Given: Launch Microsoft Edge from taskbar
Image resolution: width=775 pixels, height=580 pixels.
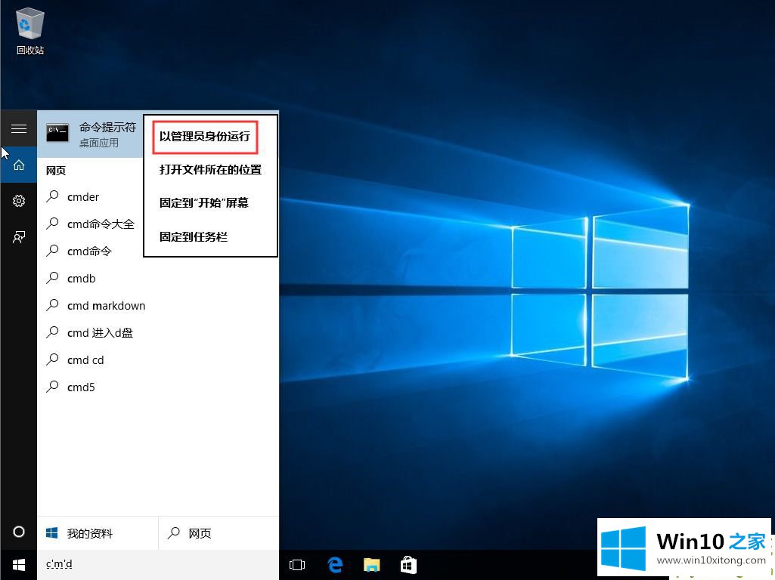Looking at the screenshot, I should [335, 565].
